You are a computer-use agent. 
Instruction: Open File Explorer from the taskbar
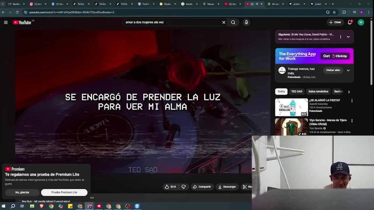tap(32, 206)
